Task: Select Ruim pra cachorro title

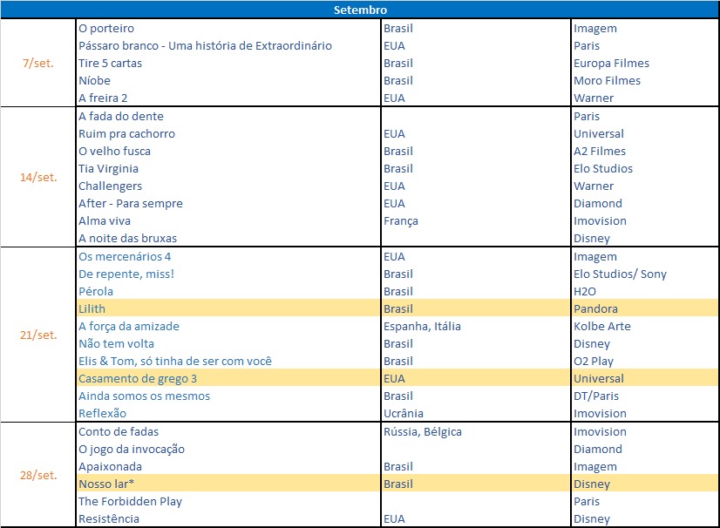Action: pos(126,133)
